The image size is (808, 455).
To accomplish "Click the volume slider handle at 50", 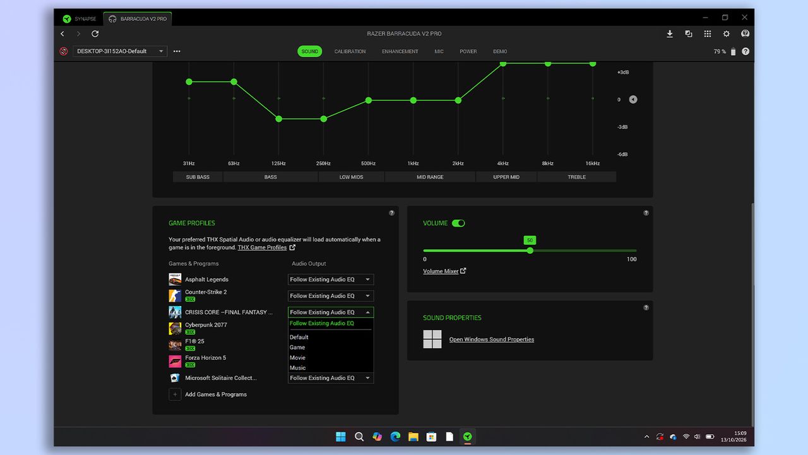I will pos(530,251).
